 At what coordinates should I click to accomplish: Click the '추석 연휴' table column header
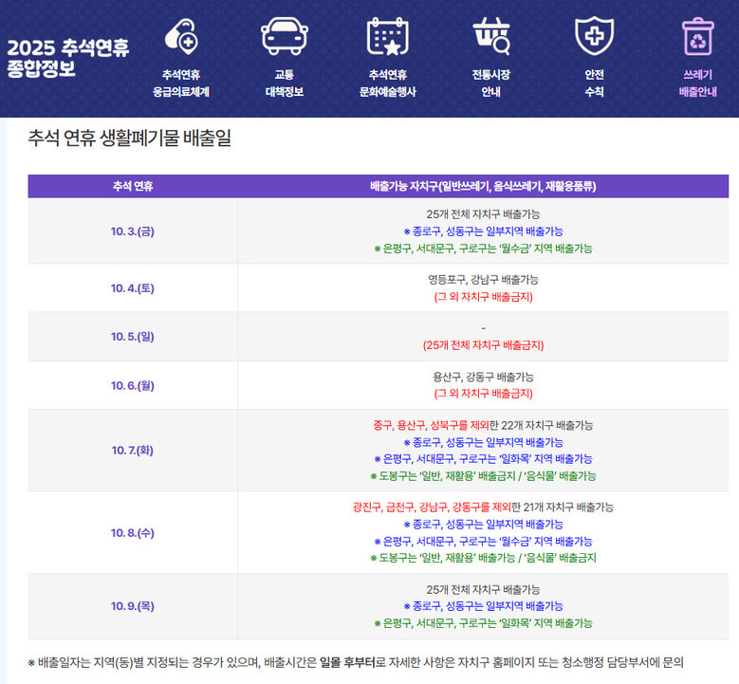point(132,186)
